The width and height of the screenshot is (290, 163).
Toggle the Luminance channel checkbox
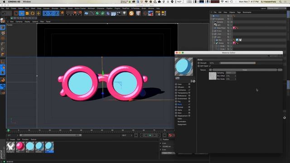coord(189,90)
